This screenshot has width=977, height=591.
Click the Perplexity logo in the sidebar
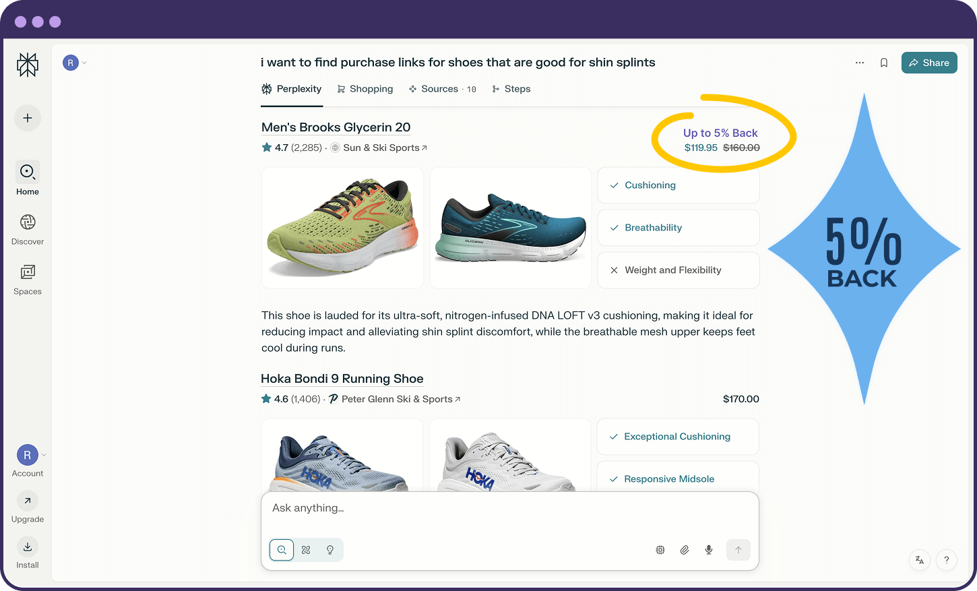tap(28, 65)
